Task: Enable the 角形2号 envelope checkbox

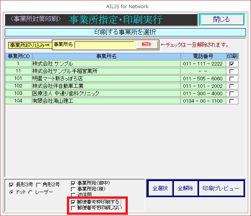Action: click(38, 185)
